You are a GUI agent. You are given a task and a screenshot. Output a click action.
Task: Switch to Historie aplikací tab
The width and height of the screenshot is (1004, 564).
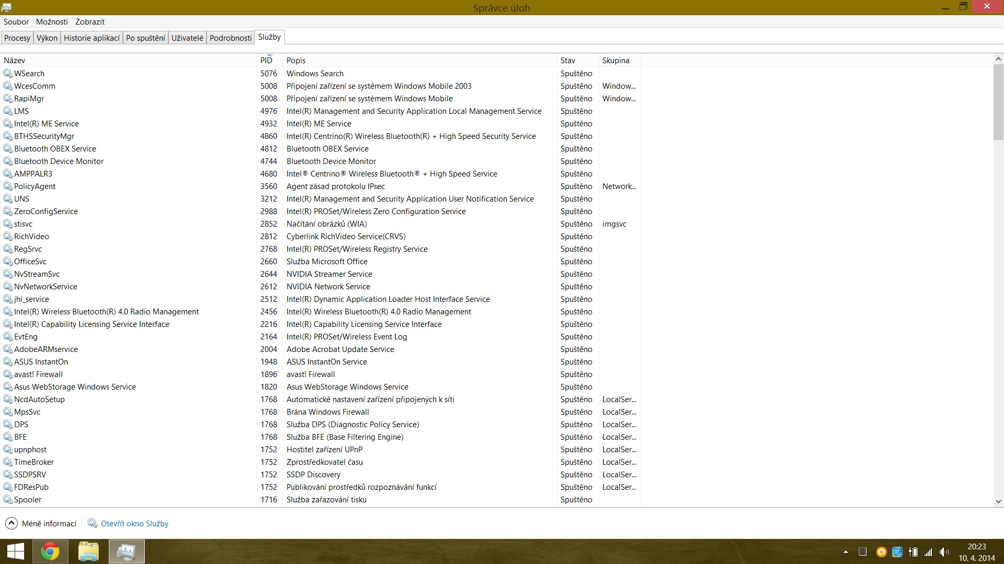tap(92, 38)
